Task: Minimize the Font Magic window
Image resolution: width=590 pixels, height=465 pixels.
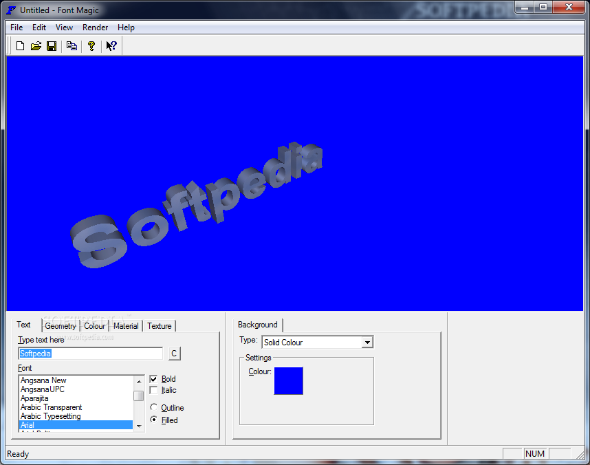Action: [x=525, y=7]
